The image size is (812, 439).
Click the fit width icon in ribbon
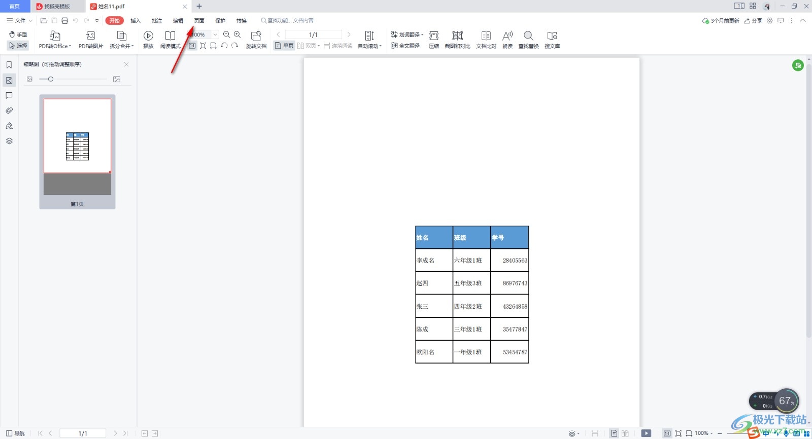[213, 46]
